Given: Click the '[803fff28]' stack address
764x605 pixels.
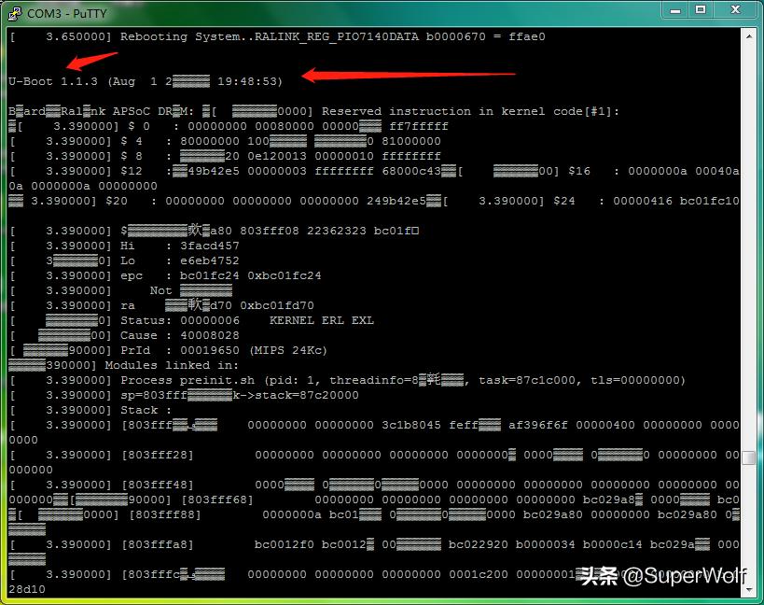Looking at the screenshot, I should tap(158, 455).
